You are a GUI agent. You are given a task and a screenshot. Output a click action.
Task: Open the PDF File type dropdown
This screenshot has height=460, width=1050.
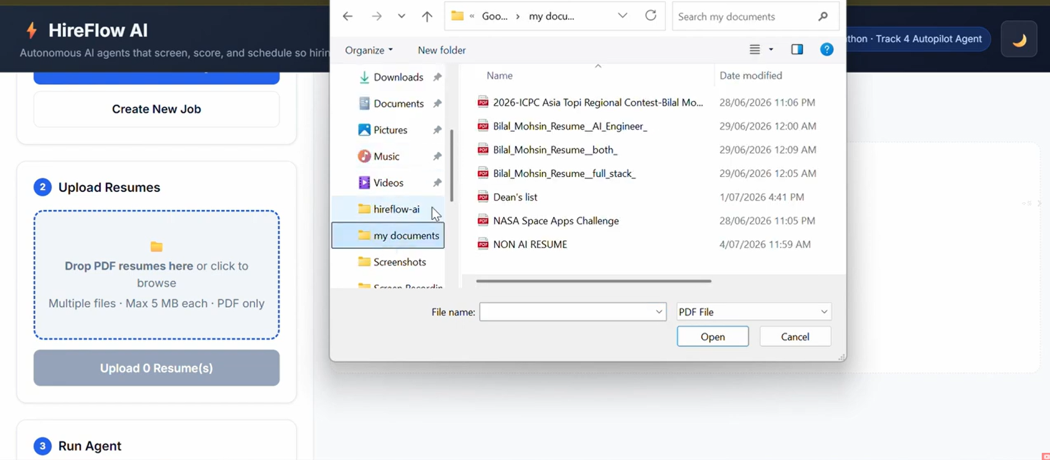point(754,312)
